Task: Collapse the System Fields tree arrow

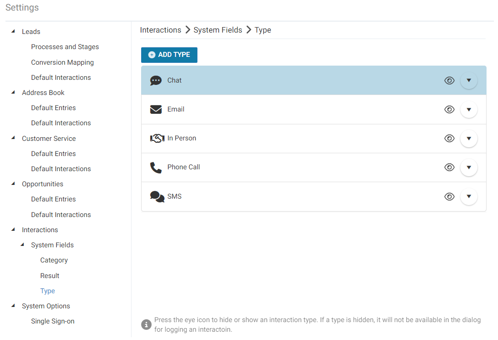Action: 22,245
